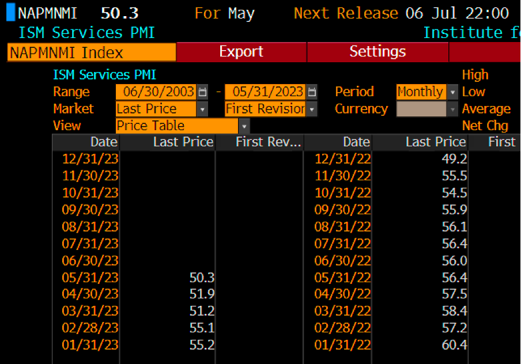This screenshot has height=364, width=521.
Task: Sort by the Date column header above 12/31/22
Action: pos(338,142)
